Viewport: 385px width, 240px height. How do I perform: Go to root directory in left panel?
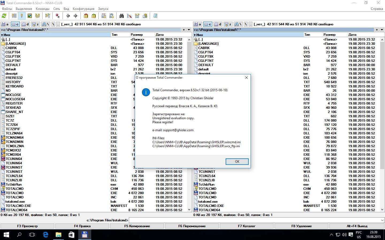click(53, 24)
